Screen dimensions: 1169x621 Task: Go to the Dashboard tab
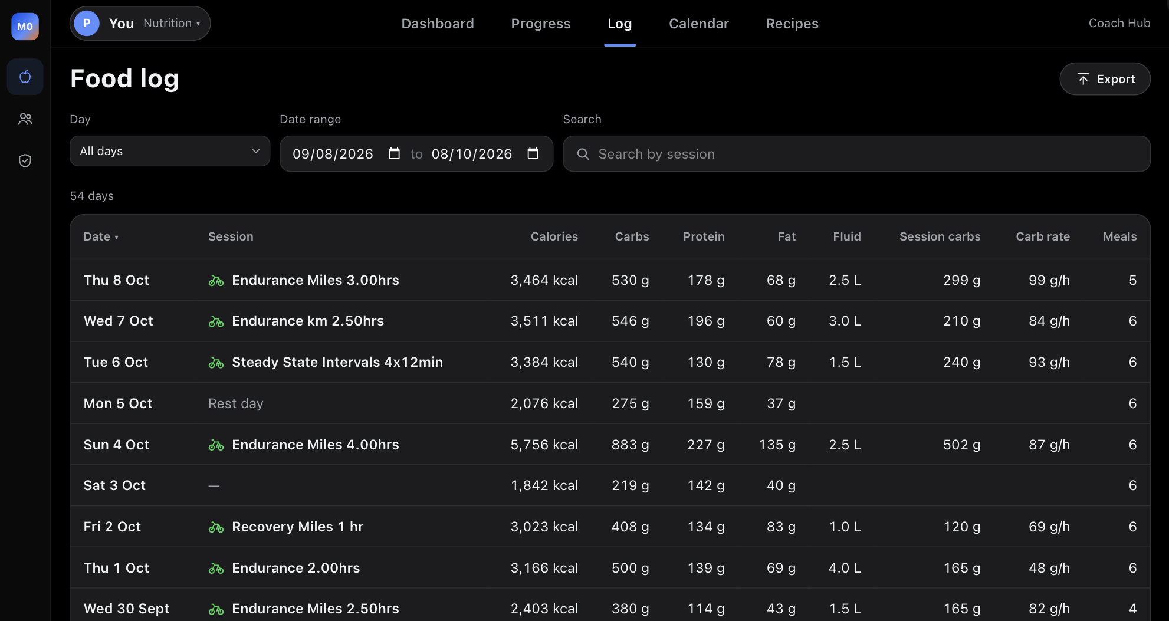click(438, 24)
